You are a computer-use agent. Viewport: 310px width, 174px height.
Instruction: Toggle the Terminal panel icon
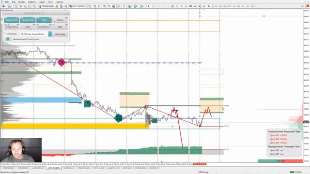(30, 6)
